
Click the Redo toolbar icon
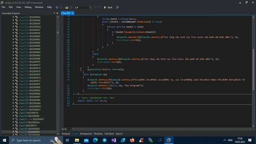(100, 8)
